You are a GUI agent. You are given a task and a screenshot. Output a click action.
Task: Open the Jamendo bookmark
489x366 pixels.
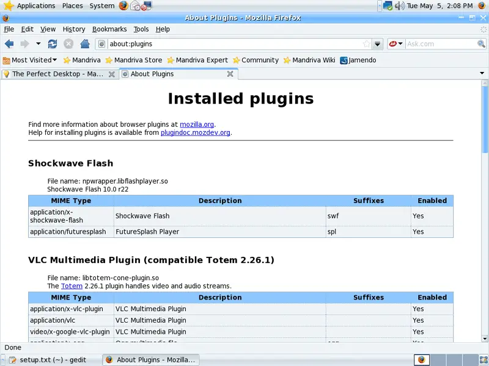[x=358, y=60]
